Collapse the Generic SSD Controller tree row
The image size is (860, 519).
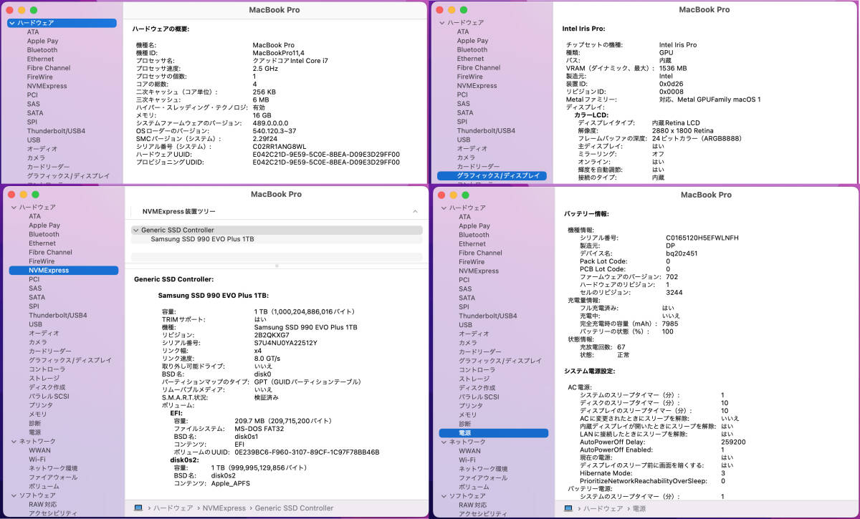(x=136, y=231)
